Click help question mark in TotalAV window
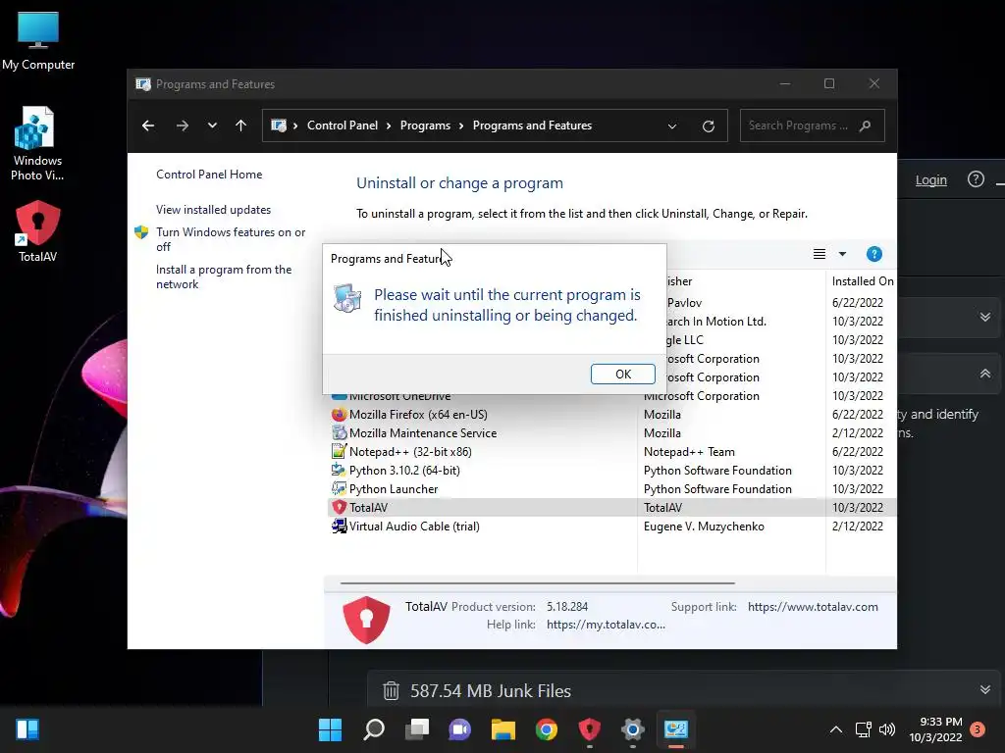The height and width of the screenshot is (753, 1005). click(976, 179)
